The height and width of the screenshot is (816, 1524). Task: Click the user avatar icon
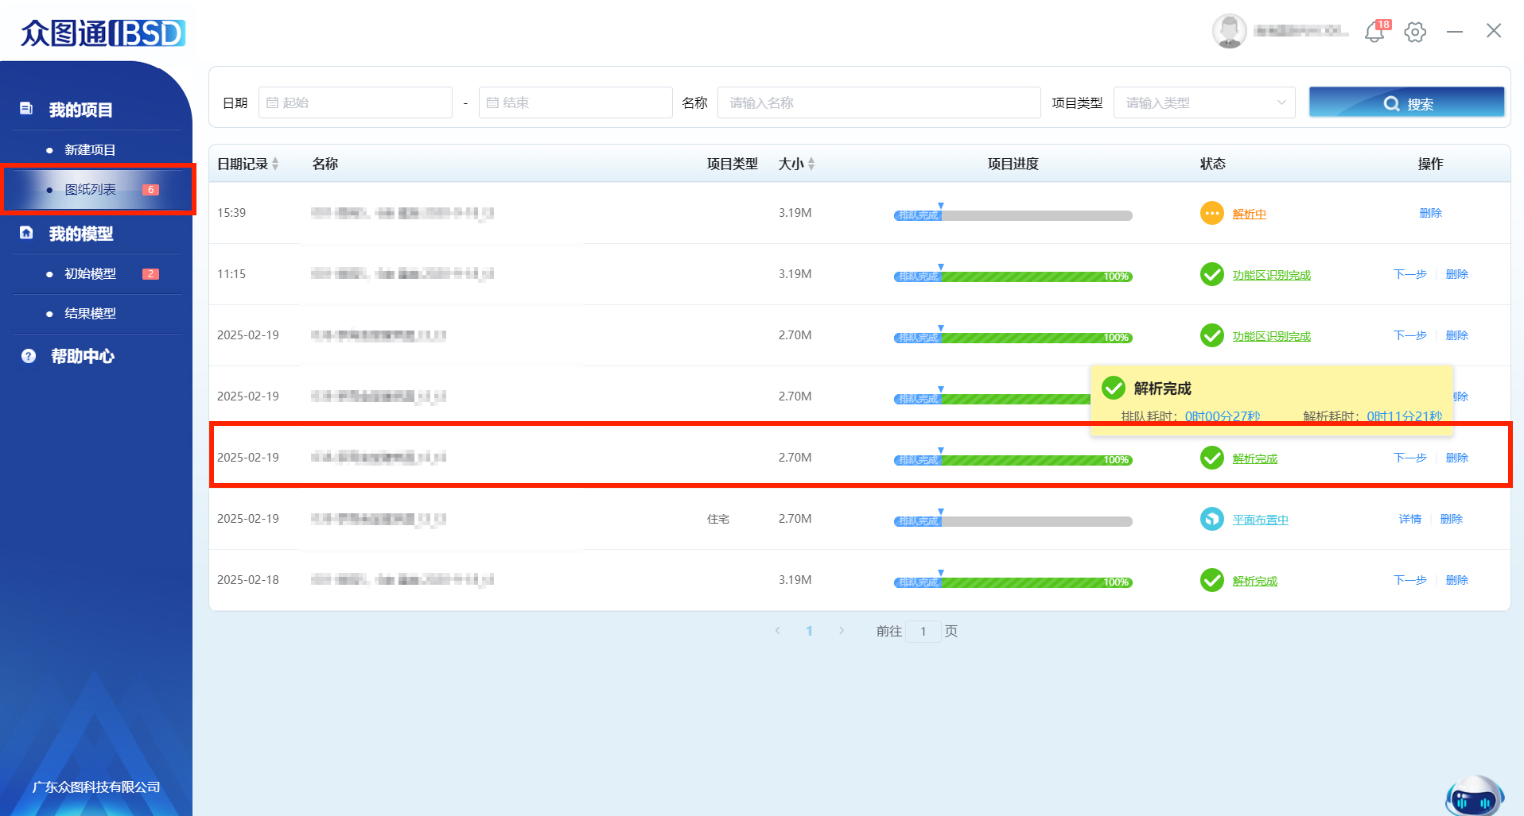(1229, 32)
